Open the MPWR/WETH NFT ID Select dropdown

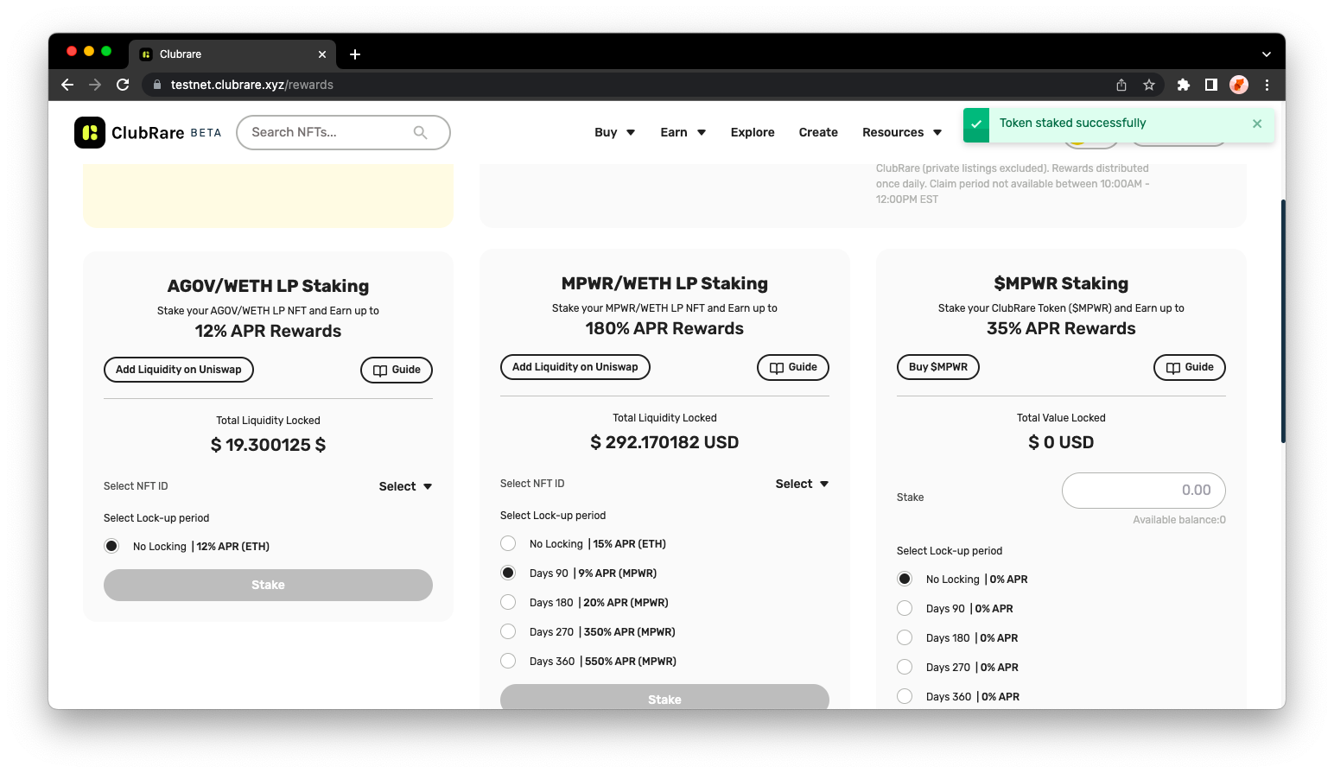[802, 484]
